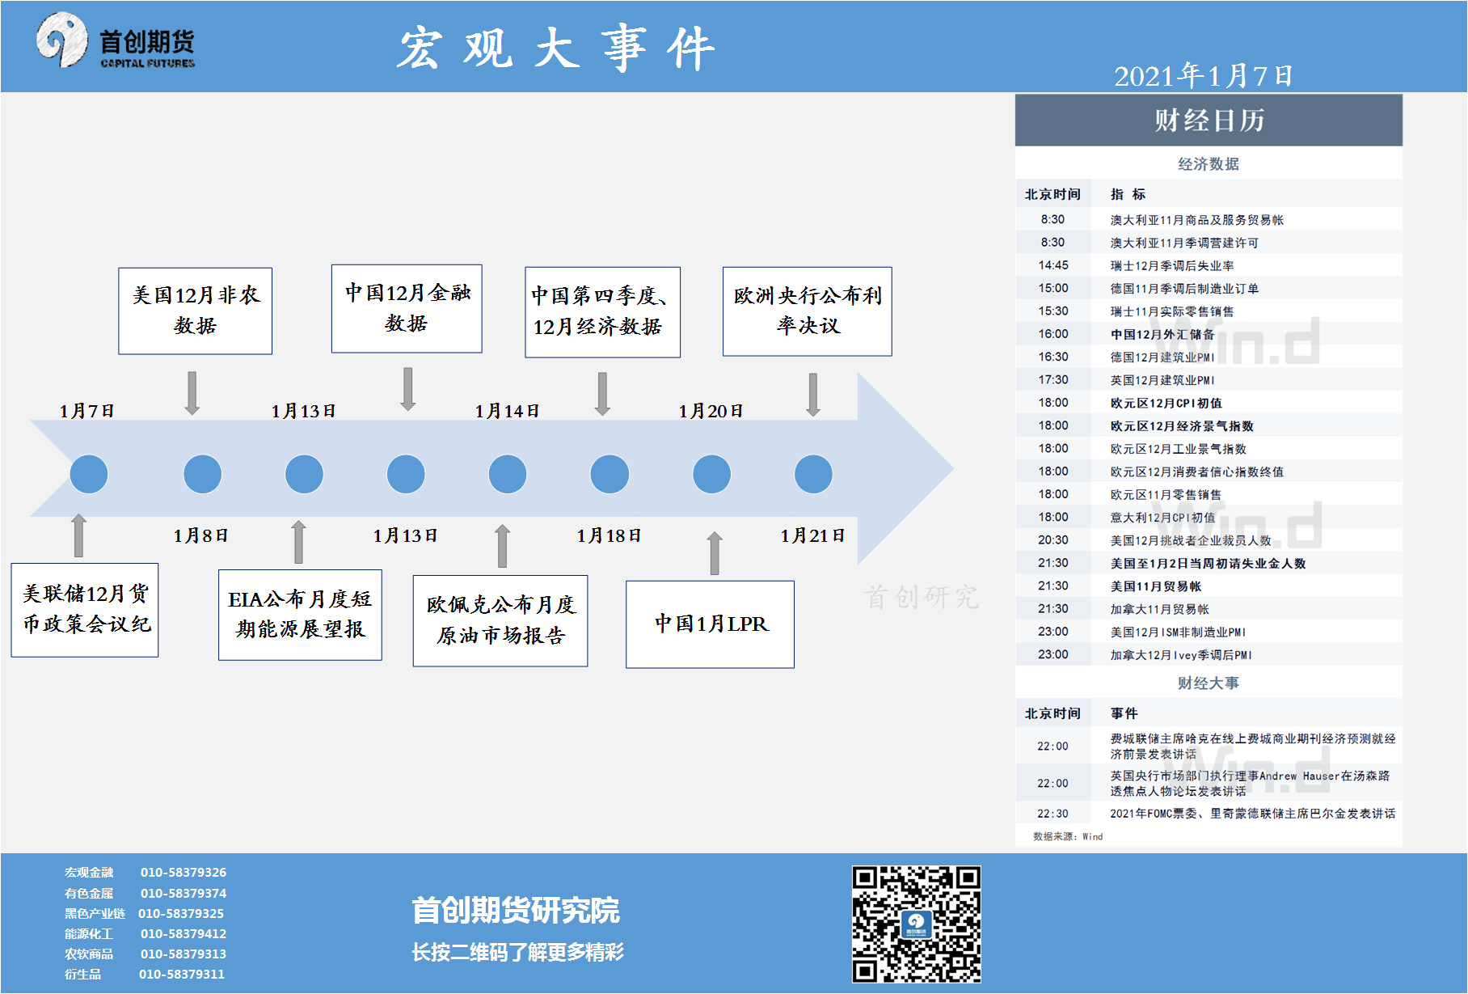
Task: Click the 财经日历 panel header
Action: (1209, 121)
